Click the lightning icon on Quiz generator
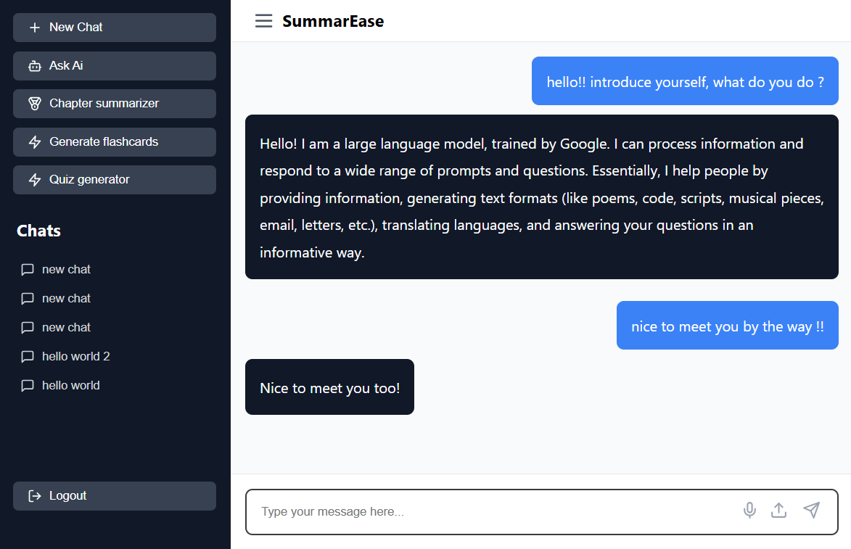 click(x=35, y=180)
